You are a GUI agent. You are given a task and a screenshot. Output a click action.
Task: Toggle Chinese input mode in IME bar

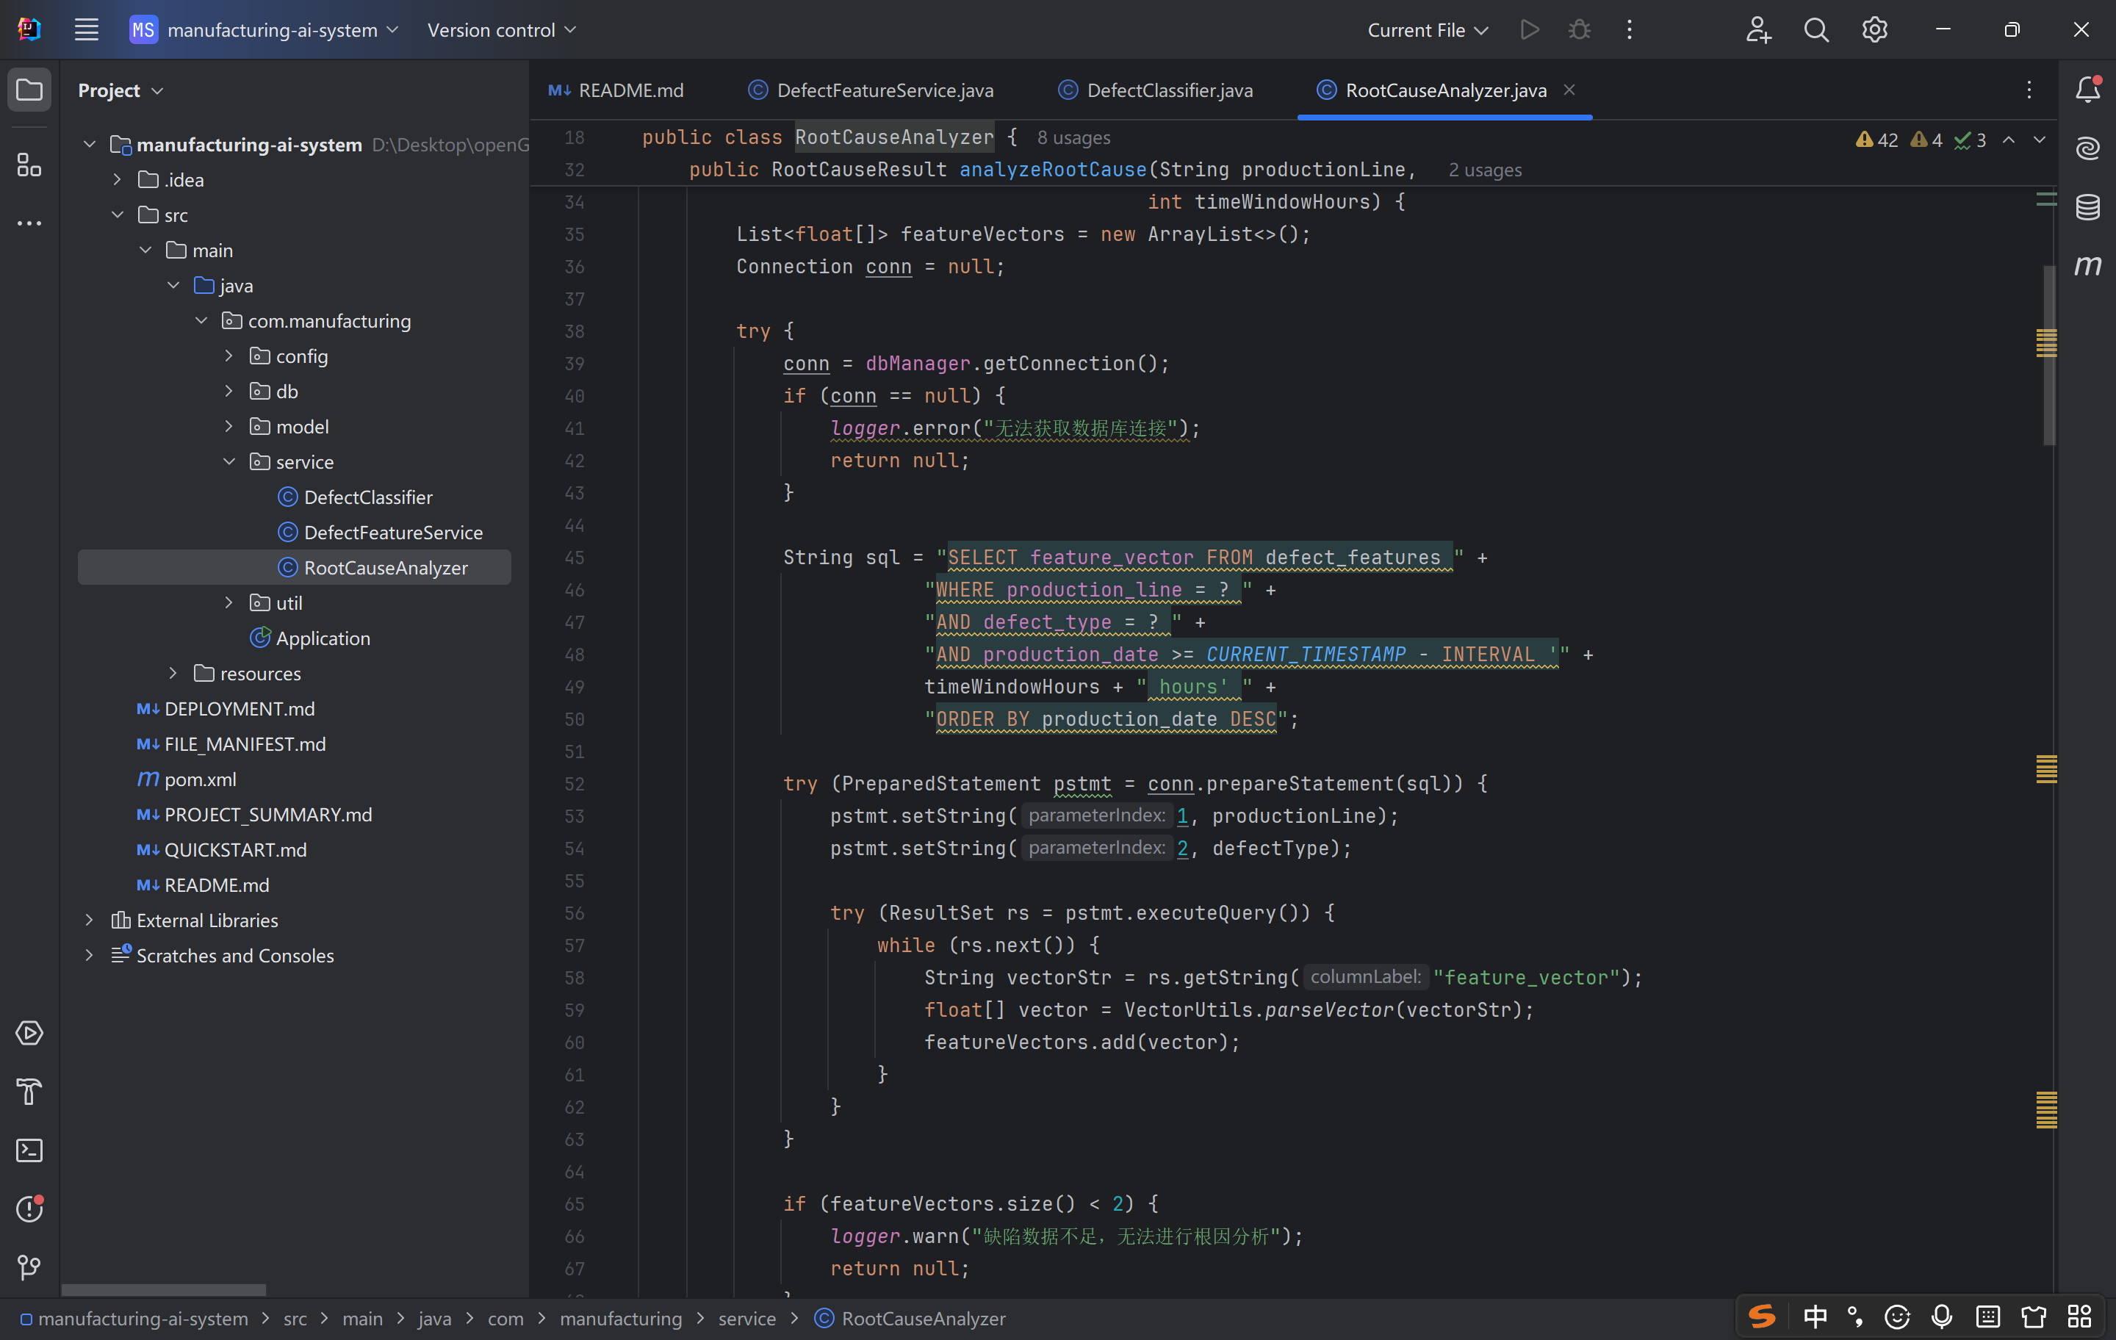click(1814, 1316)
